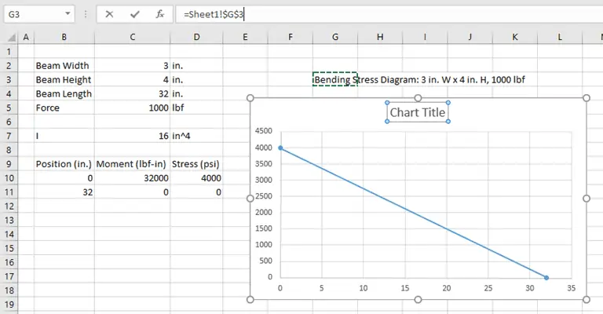The width and height of the screenshot is (603, 314).
Task: Select the beam height value 4
Action: pyautogui.click(x=132, y=79)
